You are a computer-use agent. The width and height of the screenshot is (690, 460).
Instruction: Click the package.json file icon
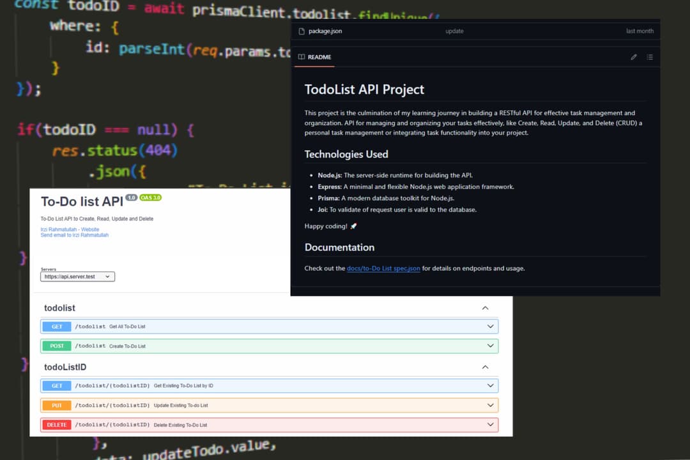point(301,31)
